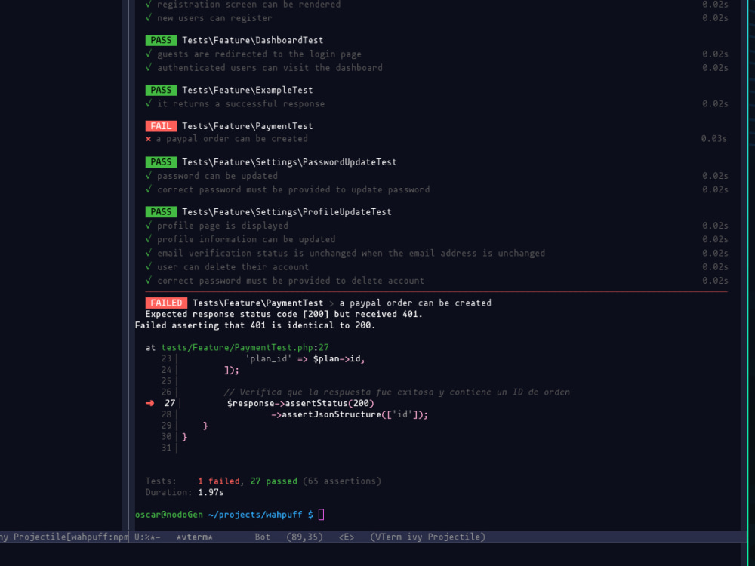Viewport: 755px width, 566px height.
Task: Click the PASS badge next to PasswordUpdateTest
Action: (161, 162)
